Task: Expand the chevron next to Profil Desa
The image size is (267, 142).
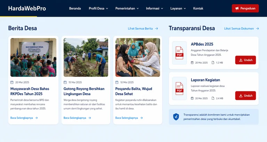Action: click(107, 8)
